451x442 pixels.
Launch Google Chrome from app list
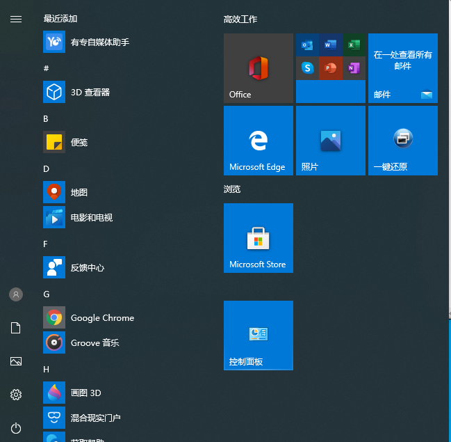(101, 318)
